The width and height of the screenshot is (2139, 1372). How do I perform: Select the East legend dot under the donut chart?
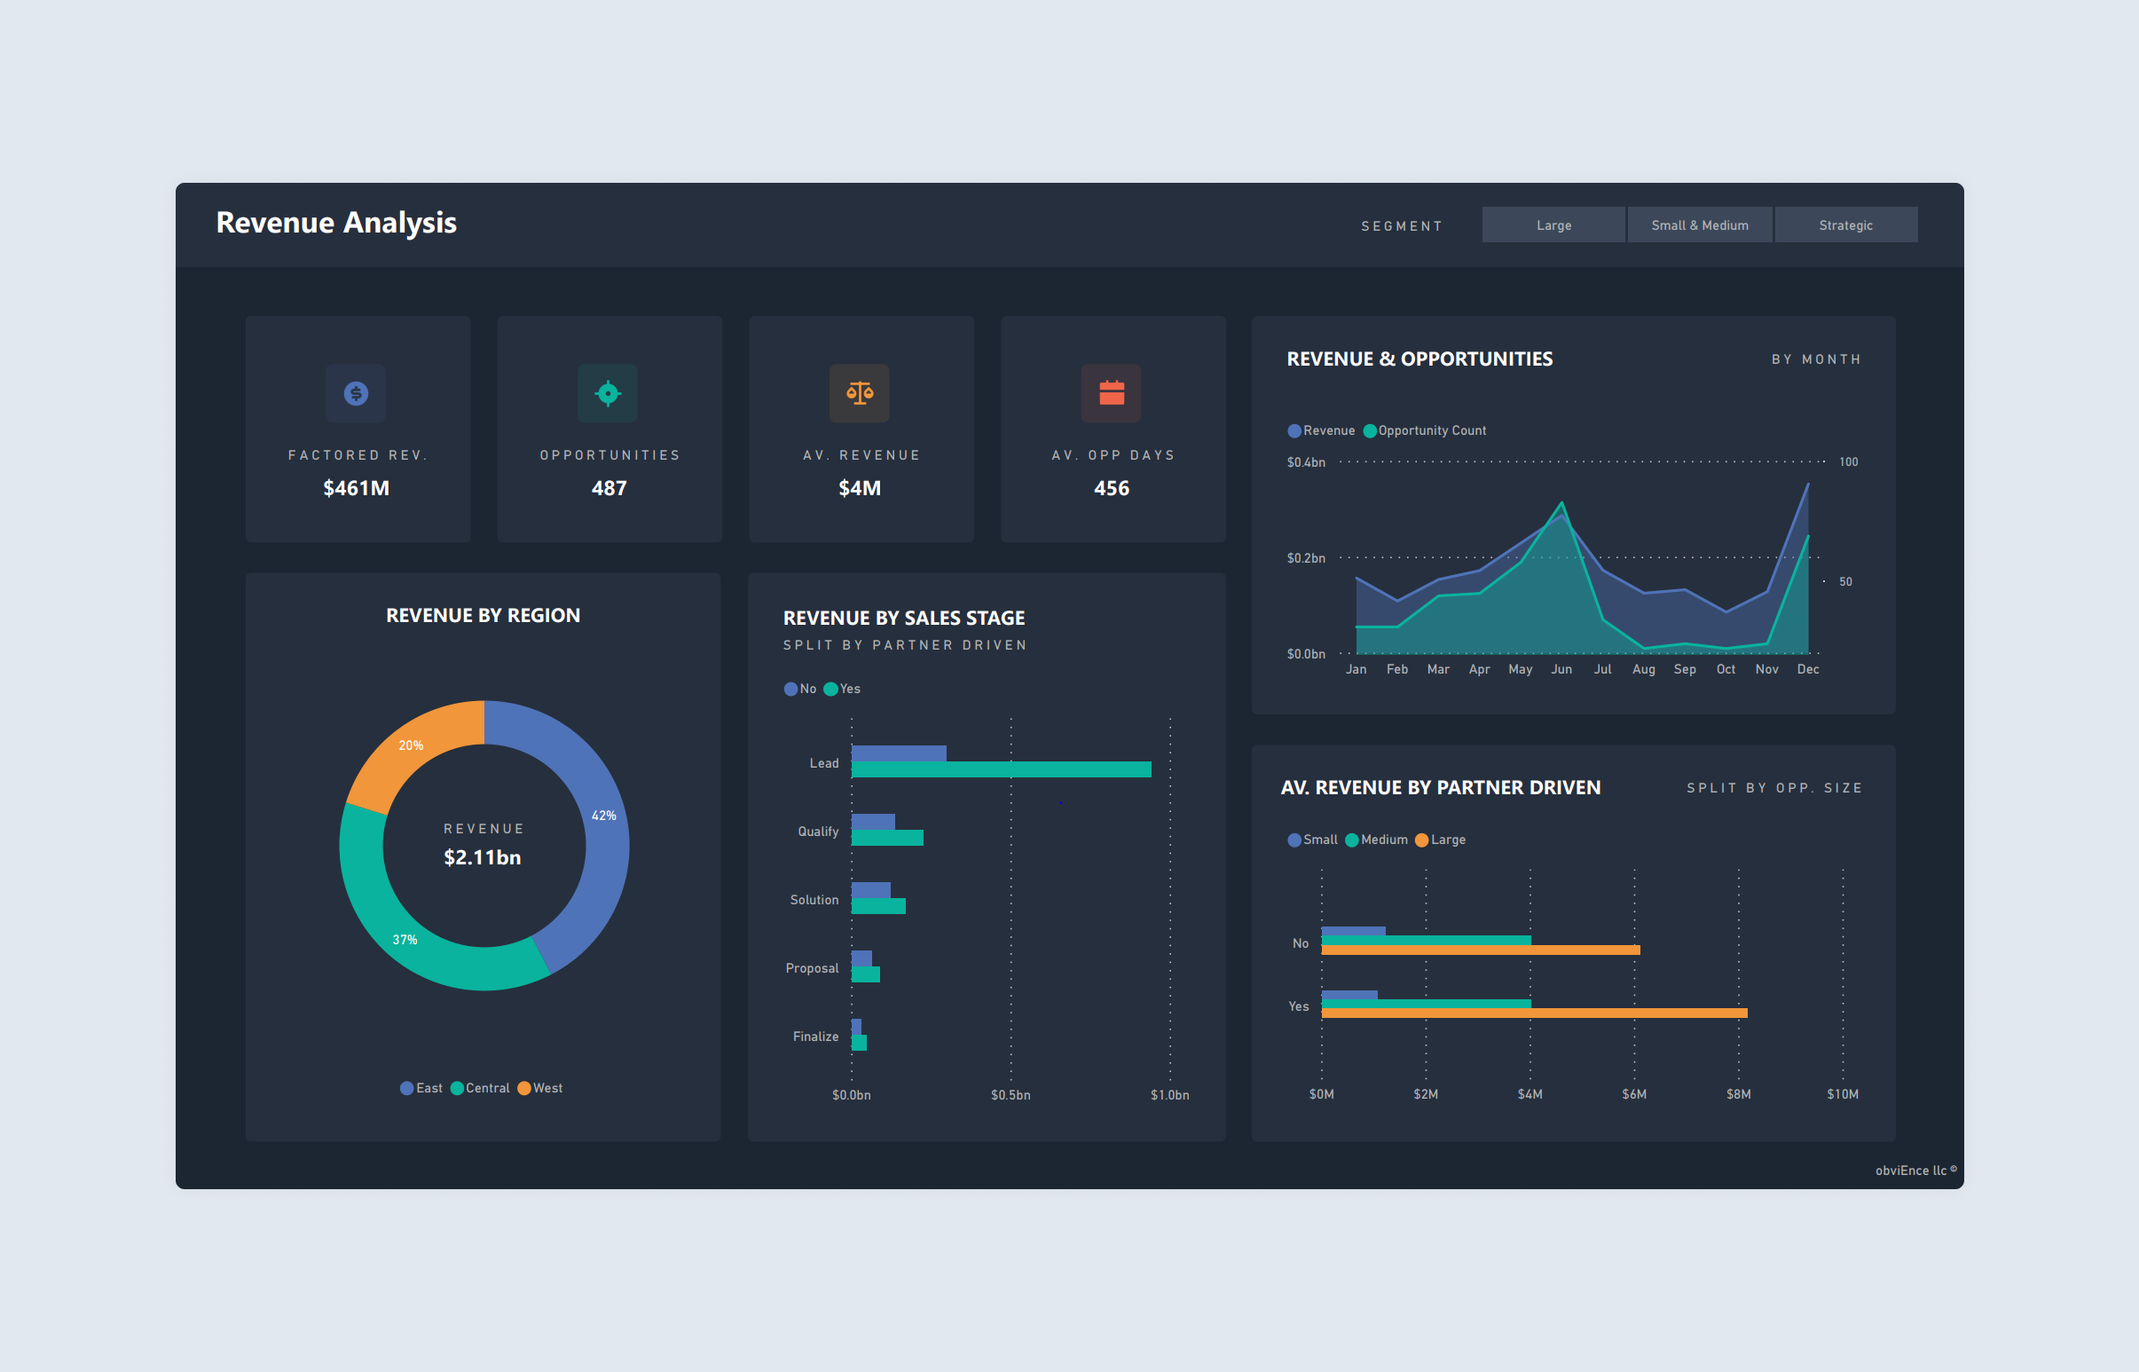pos(407,1087)
